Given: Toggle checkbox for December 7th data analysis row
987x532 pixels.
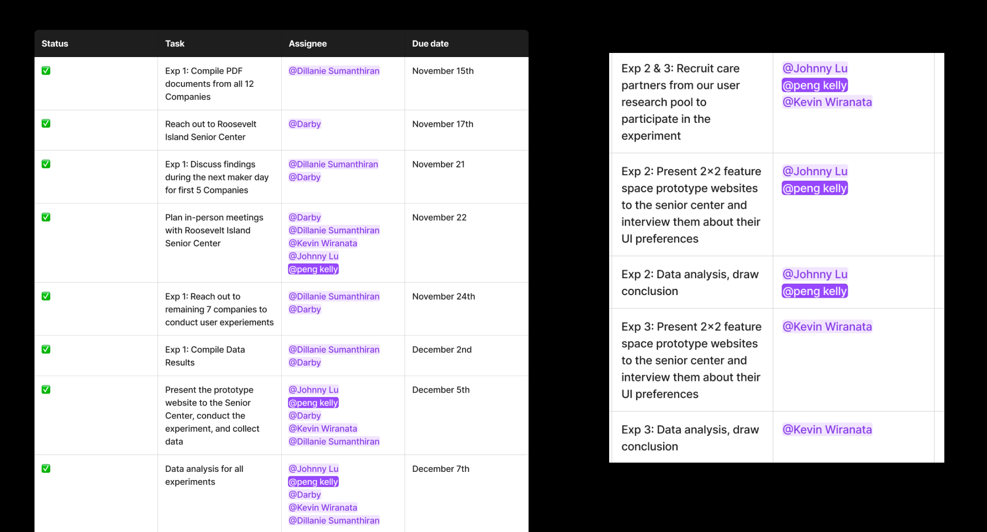Looking at the screenshot, I should (46, 469).
